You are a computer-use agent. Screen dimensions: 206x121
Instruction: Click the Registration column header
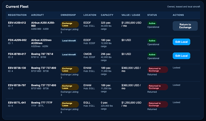click(17, 15)
